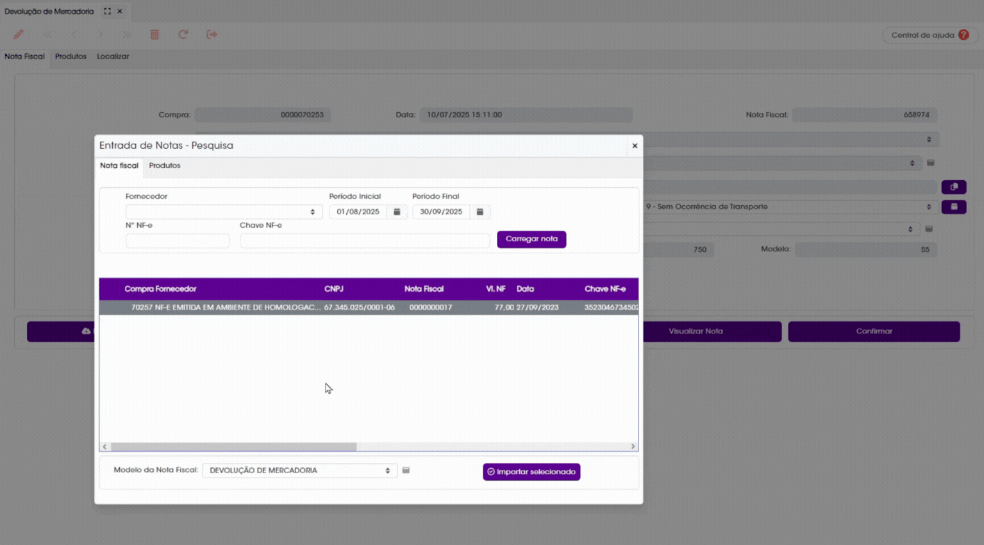Screen dimensions: 984x545
Task: Select row 70257 NF-E EMITIDA EM AMBIENTE
Action: (369, 308)
